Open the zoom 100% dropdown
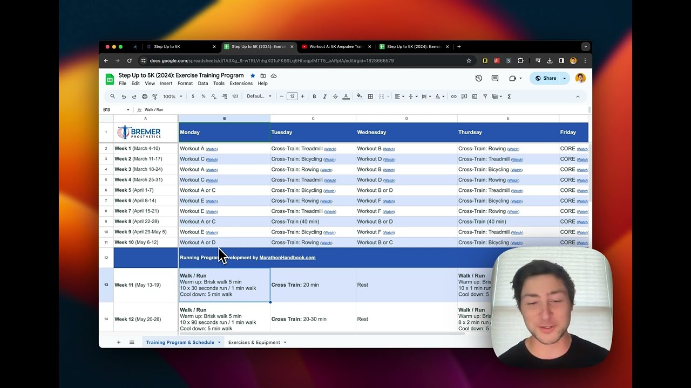 tap(172, 96)
